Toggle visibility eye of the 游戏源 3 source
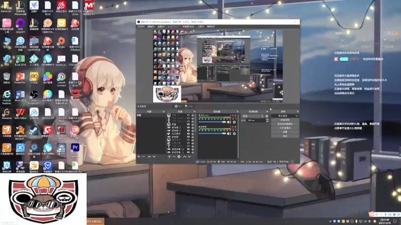401x225 pixels. point(188,130)
